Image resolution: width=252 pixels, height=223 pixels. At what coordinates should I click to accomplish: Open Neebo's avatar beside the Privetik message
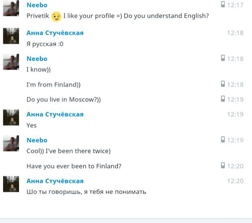[10, 8]
